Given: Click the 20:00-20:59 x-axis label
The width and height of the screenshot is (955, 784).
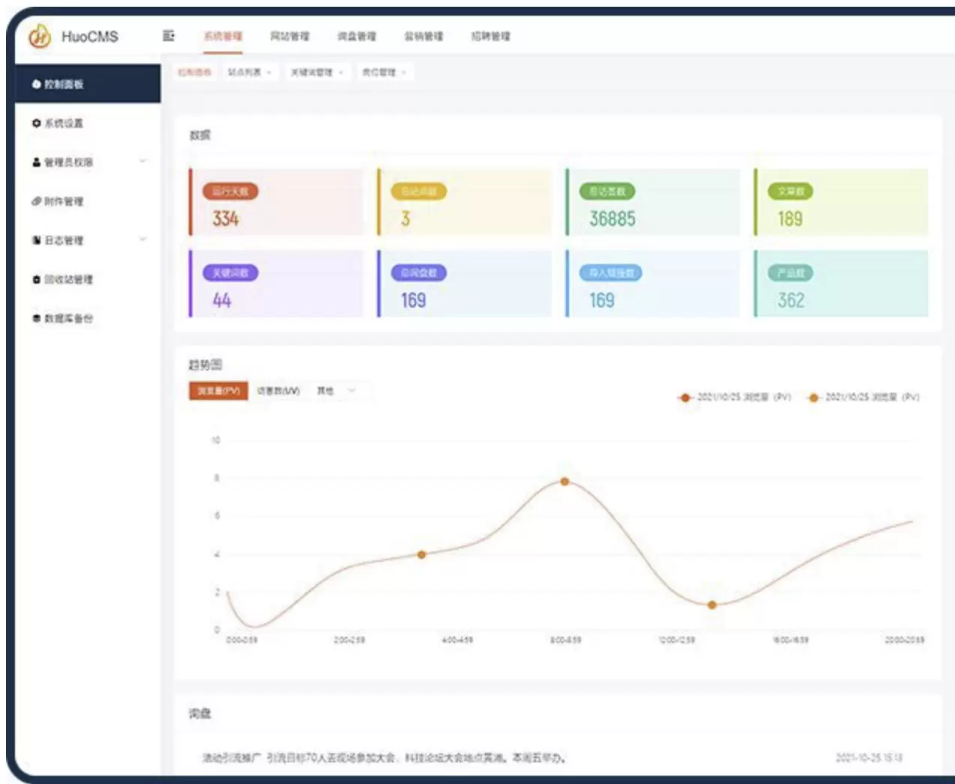Looking at the screenshot, I should click(905, 640).
